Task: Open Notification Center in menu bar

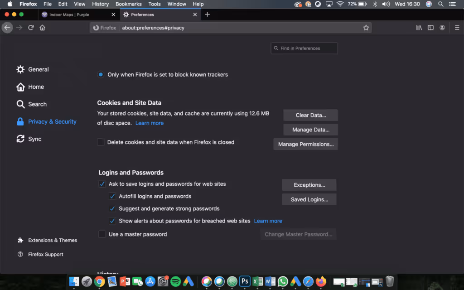Action: tap(453, 4)
